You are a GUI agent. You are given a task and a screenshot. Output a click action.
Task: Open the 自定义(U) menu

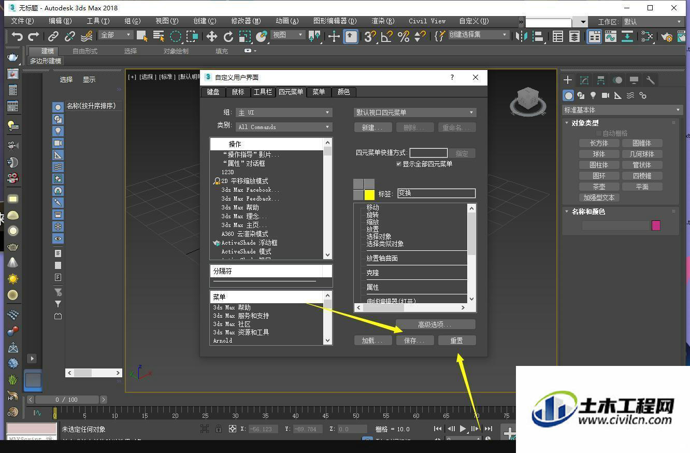tap(473, 21)
